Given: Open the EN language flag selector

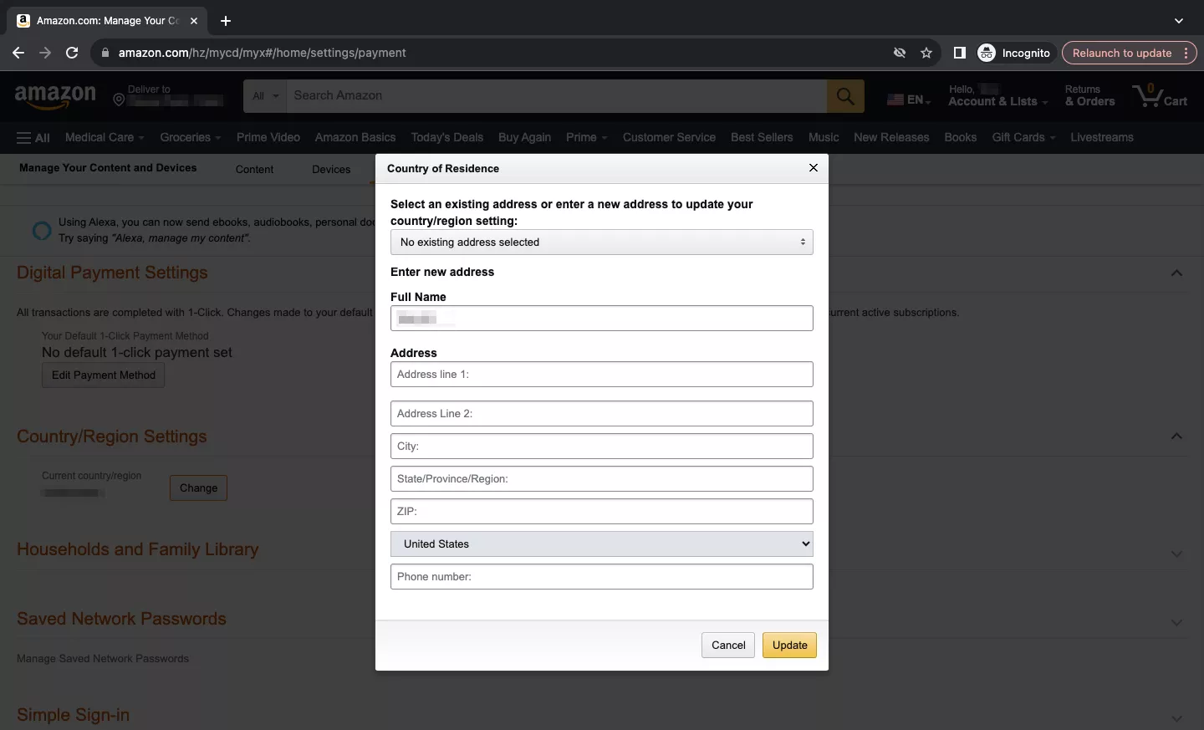Looking at the screenshot, I should point(909,100).
